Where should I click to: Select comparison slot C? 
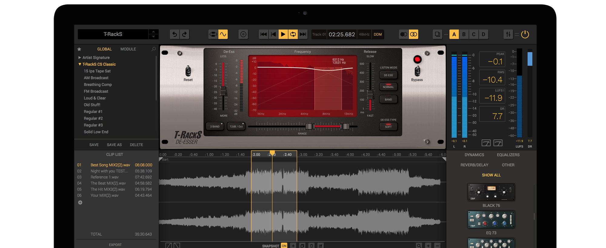(474, 34)
